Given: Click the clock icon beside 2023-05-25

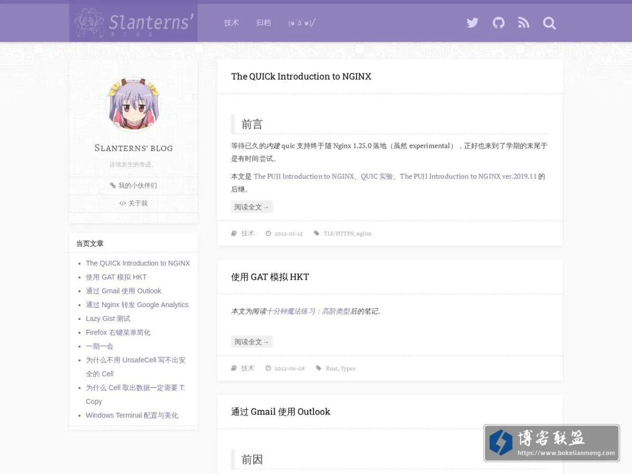Looking at the screenshot, I should (x=268, y=233).
